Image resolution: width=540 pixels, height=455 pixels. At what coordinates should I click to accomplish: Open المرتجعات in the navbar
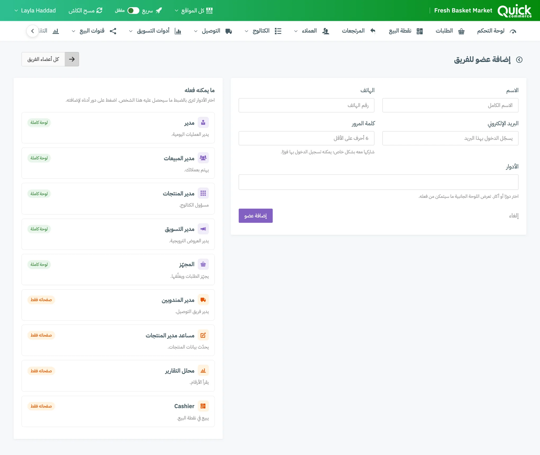[359, 31]
